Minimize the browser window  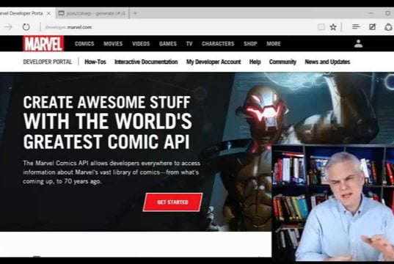click(371, 12)
